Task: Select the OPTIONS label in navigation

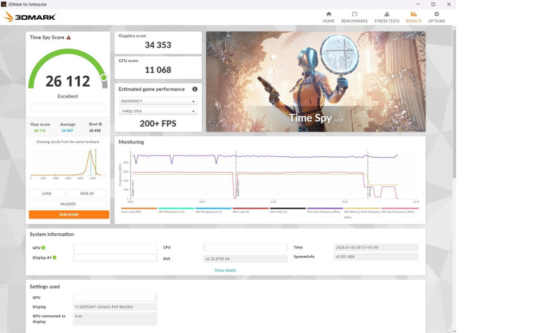Action: [x=436, y=21]
